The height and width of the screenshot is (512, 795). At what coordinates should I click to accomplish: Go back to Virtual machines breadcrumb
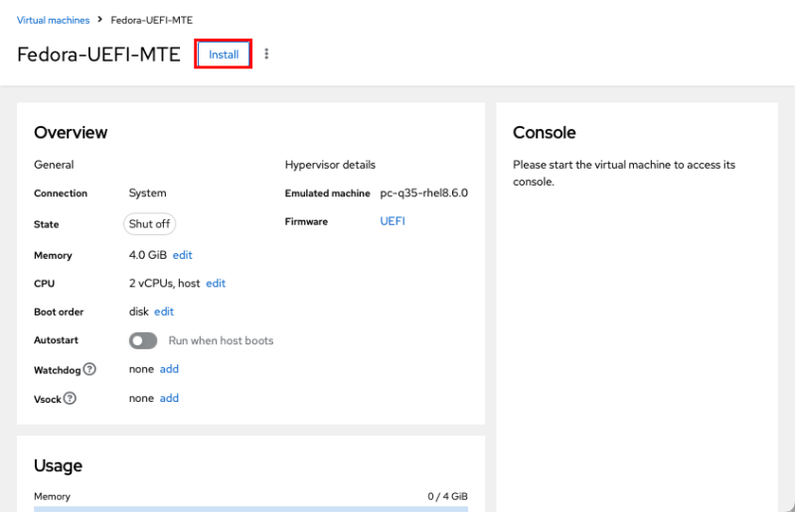[x=54, y=20]
